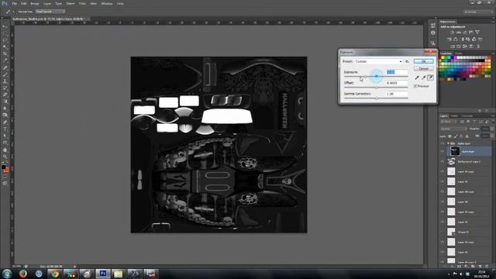Delete layer using the trash icon
This screenshot has width=496, height=279.
point(487,267)
